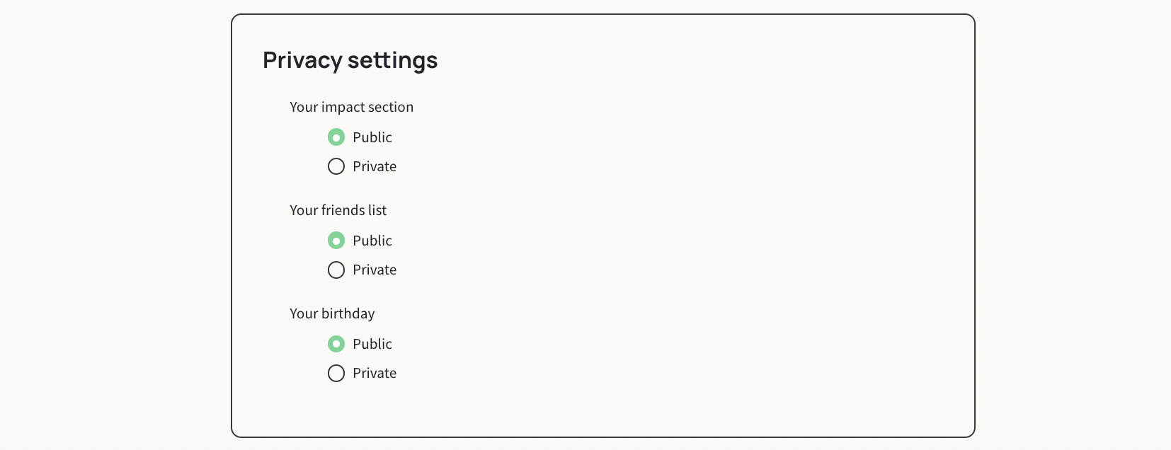Click Public label text under impact section
1171x450 pixels.
coord(372,137)
